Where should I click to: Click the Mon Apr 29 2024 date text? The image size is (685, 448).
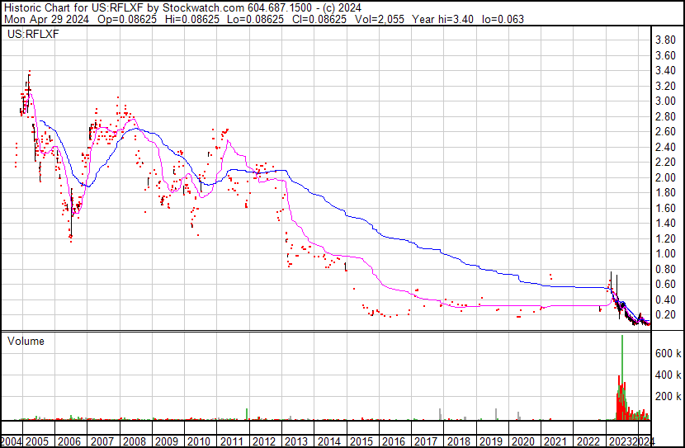coord(39,19)
